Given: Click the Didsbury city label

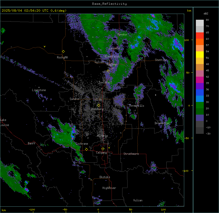Looking at the screenshot, I should click(x=97, y=109).
